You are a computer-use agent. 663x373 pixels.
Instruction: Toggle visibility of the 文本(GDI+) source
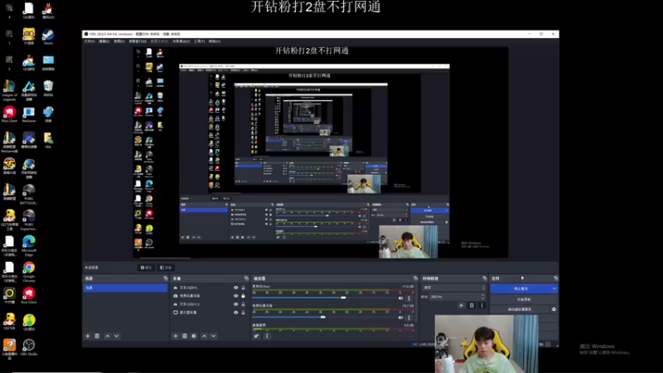pyautogui.click(x=235, y=288)
